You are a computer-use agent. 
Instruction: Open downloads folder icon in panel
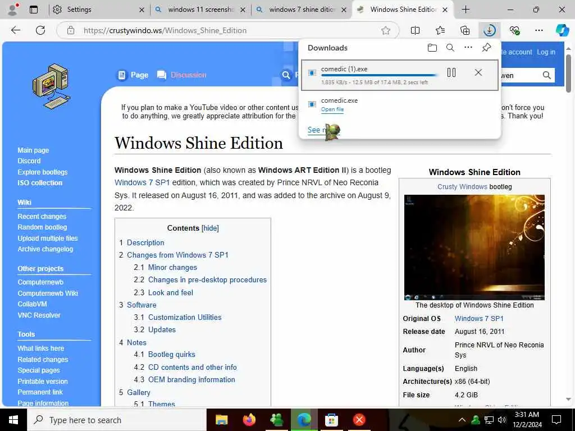(432, 48)
